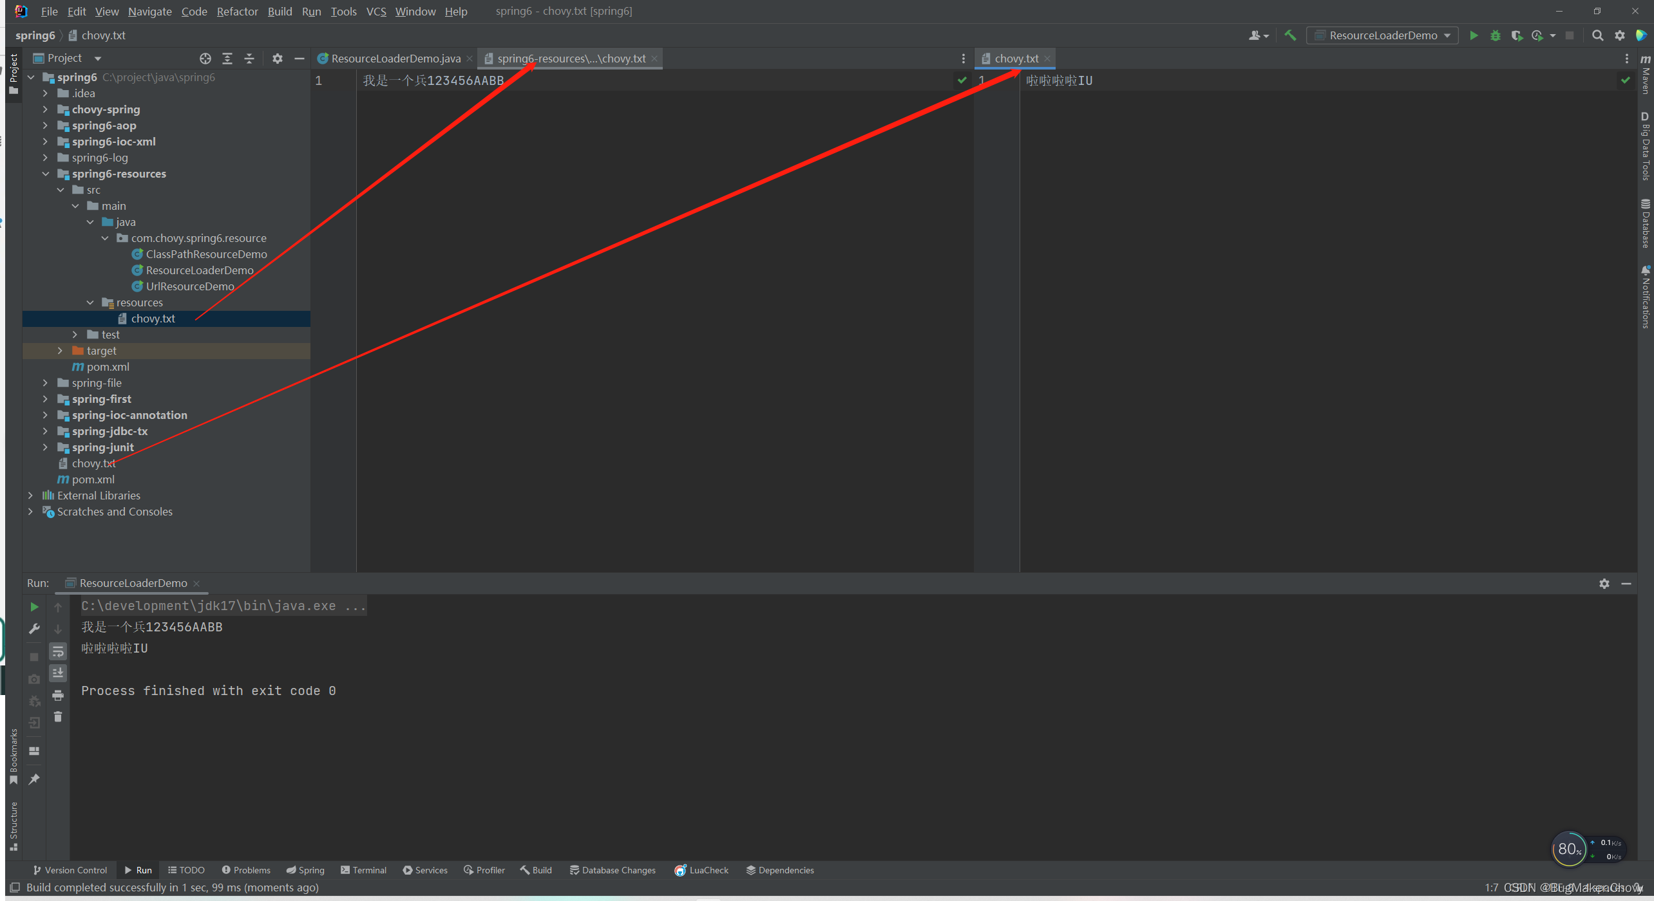Click the Build project hammer icon
Screen dimensions: 1654x901
[x=1289, y=35]
